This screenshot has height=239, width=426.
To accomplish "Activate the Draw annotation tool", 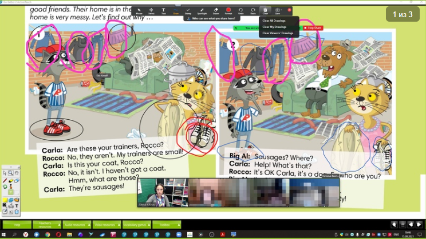I will point(176,11).
